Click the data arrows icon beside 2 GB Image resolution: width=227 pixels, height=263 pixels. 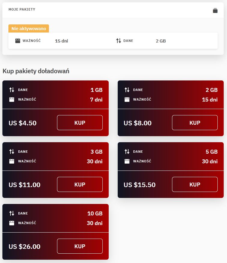click(119, 41)
